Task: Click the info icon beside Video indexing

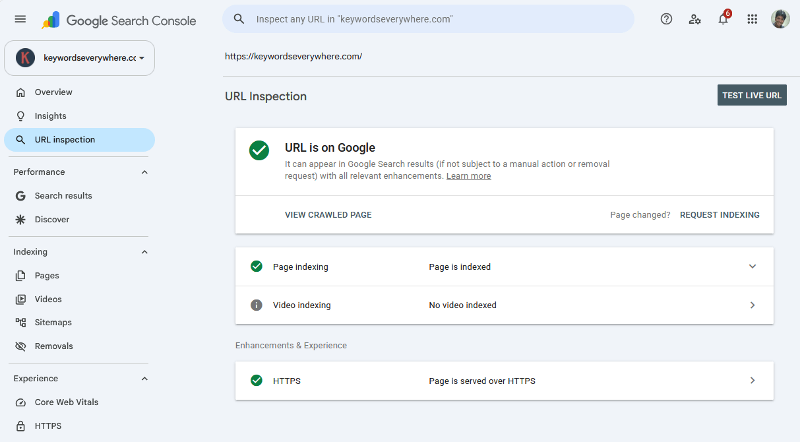Action: point(257,305)
